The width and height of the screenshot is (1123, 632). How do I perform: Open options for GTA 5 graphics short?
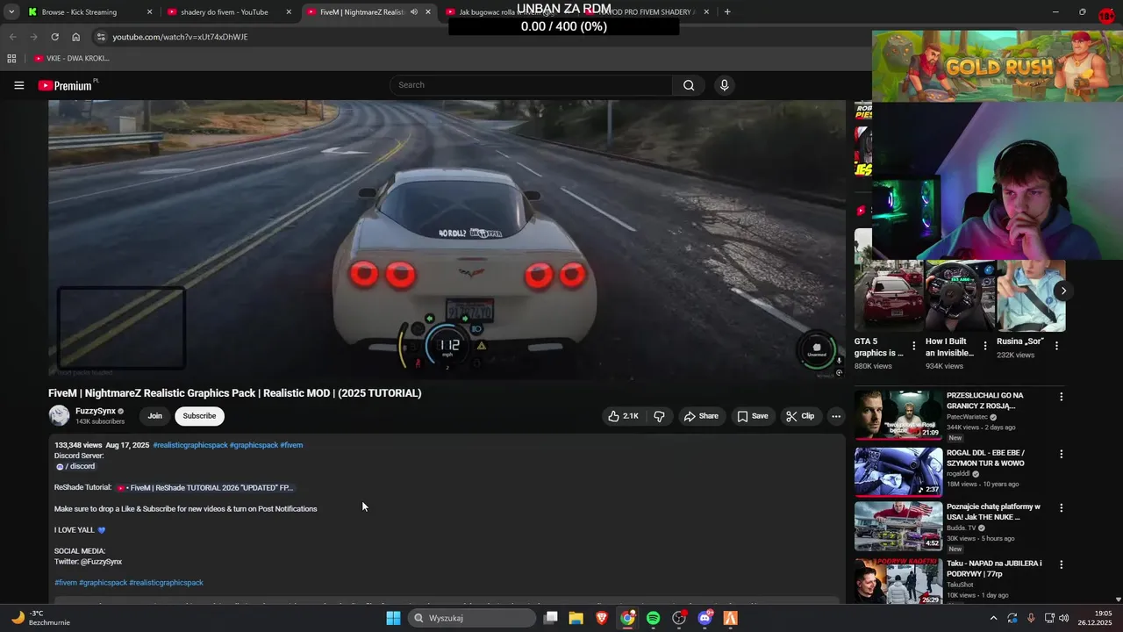(913, 346)
